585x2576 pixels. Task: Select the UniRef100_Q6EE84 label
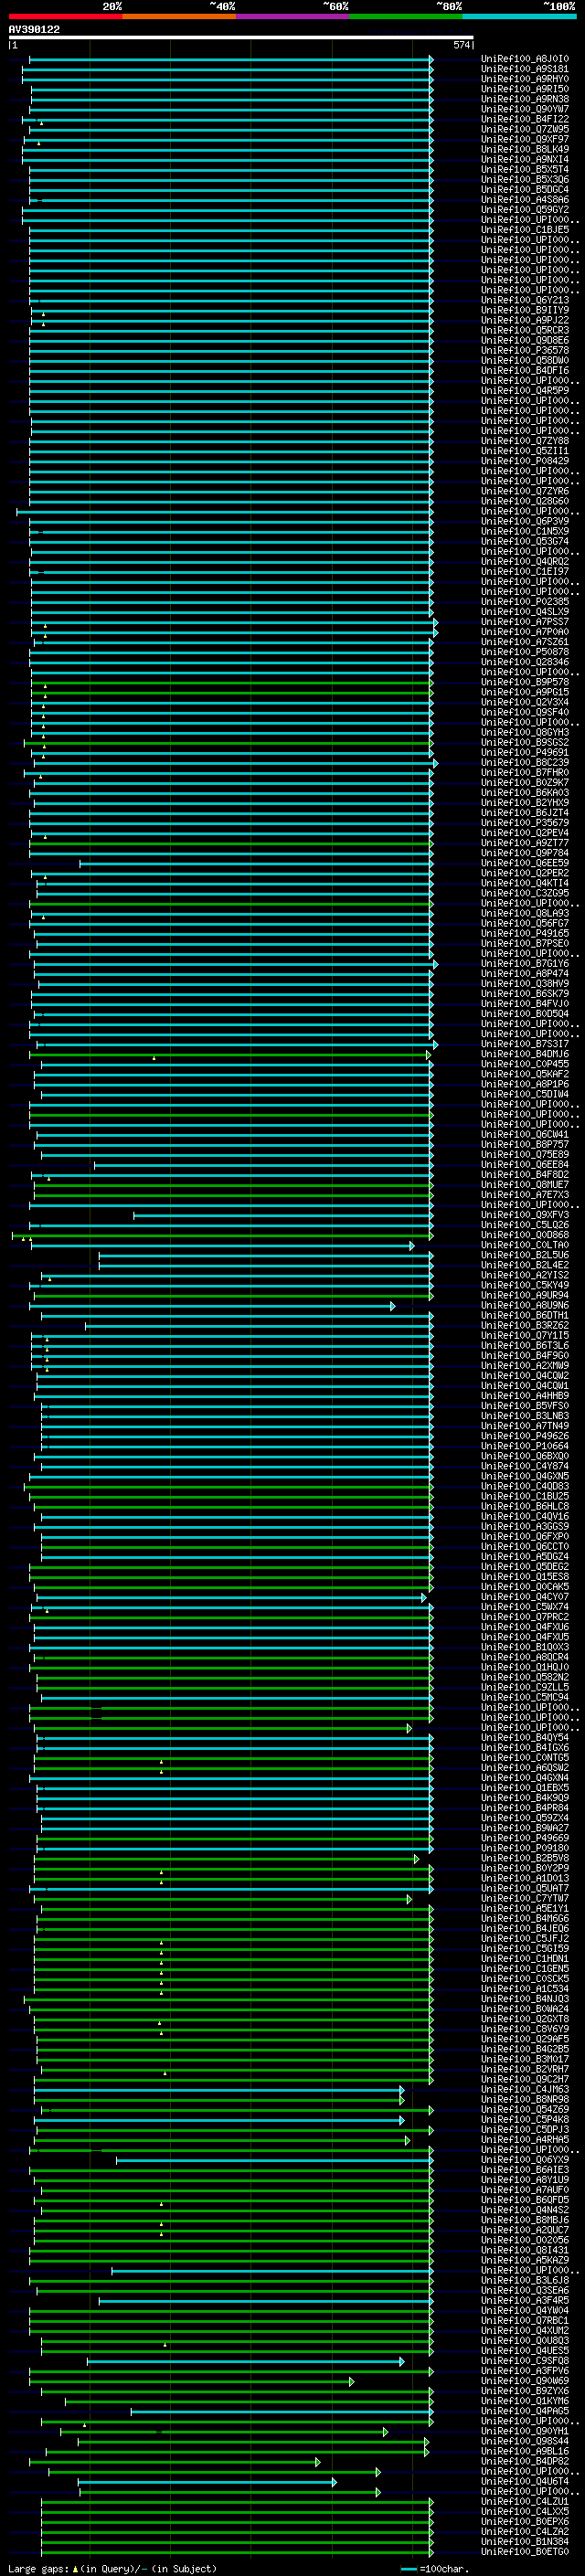pyautogui.click(x=525, y=1165)
